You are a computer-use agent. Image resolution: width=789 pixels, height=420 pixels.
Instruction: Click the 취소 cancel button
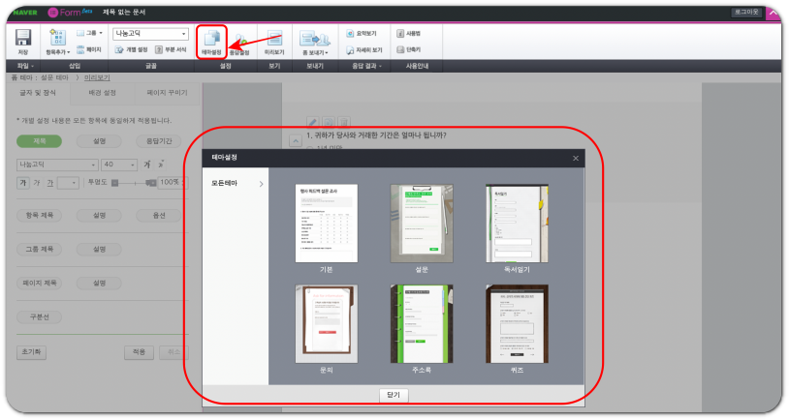point(174,352)
